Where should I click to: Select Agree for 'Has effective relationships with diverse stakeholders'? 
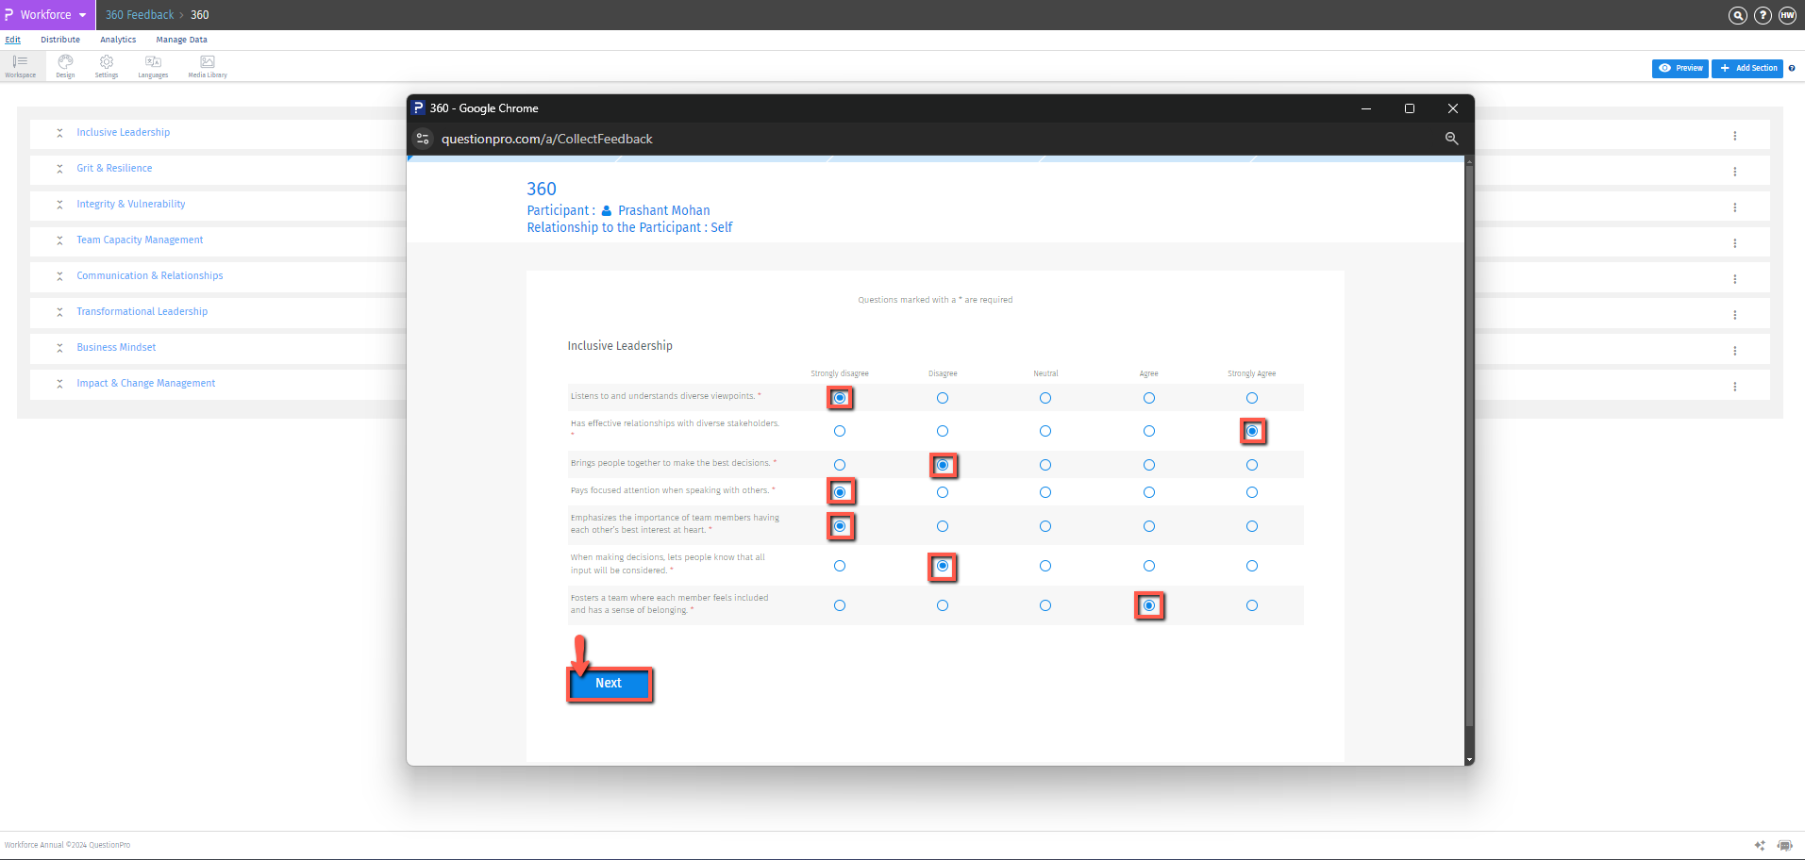pos(1149,431)
